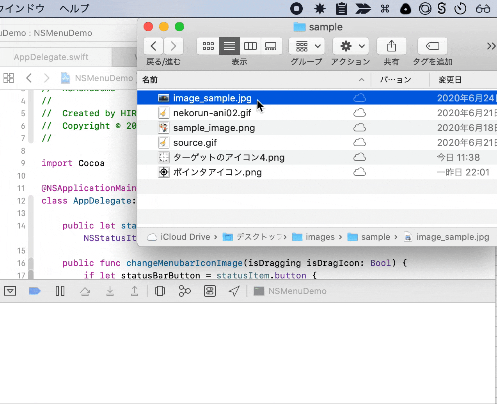This screenshot has width=497, height=404.
Task: Sort by the Date Modified (変更日) column header
Action: click(x=463, y=80)
